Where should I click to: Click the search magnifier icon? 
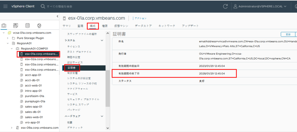click(43, 6)
